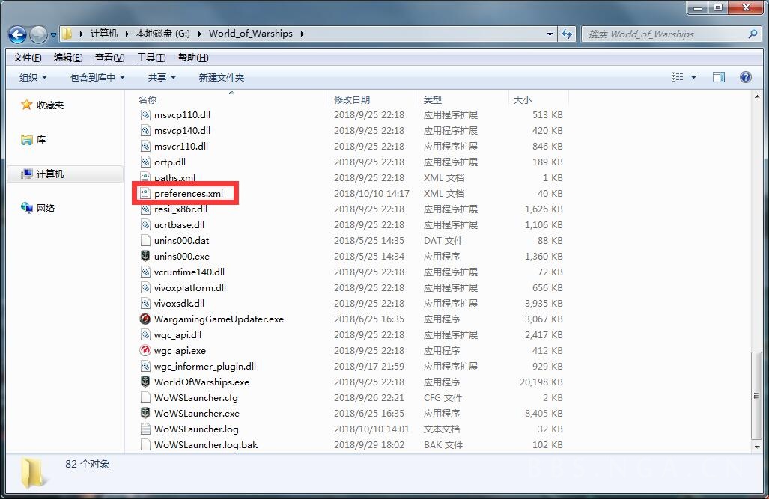
Task: Click the refresh icon in the address bar
Action: [x=567, y=34]
